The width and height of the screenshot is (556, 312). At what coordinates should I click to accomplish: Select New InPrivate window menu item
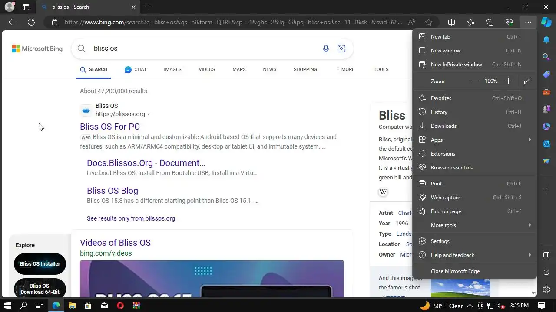pos(475,65)
